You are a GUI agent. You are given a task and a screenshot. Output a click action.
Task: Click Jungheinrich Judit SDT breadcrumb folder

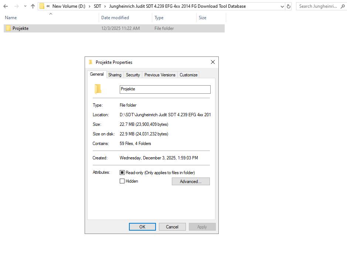tap(177, 6)
